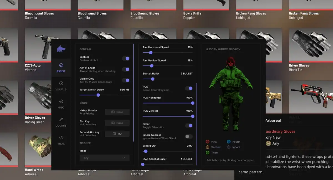Set the Hitbox Priority keybind button
Screen dimensions: 333x180
point(117,112)
